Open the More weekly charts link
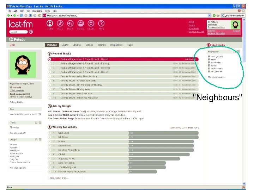This screenshot has height=190, width=254. 59,178
